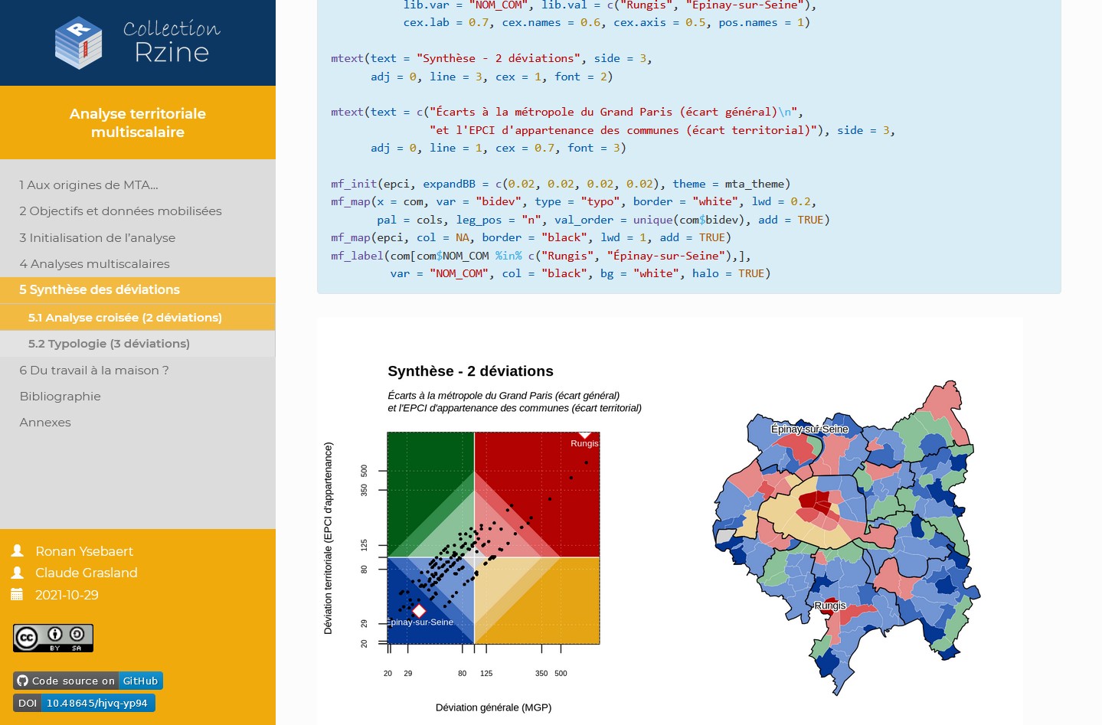
Task: Click the white diamond marker for Épinay-sur-Seine
Action: coord(419,610)
